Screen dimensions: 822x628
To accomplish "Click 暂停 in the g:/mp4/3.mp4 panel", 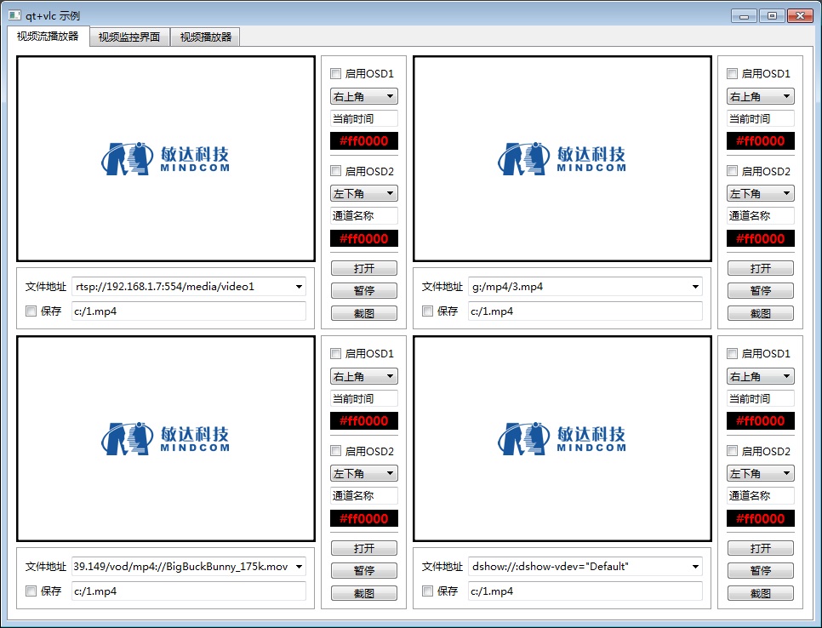I will (760, 290).
